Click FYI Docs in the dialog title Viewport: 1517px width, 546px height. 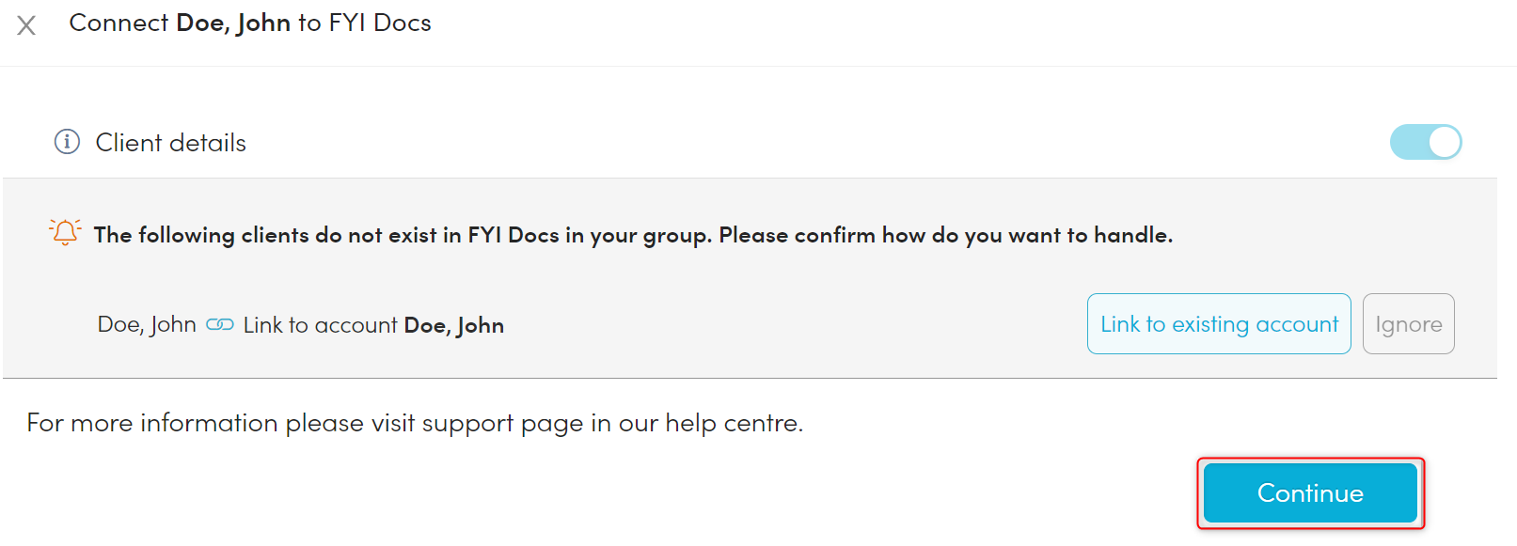(x=379, y=23)
